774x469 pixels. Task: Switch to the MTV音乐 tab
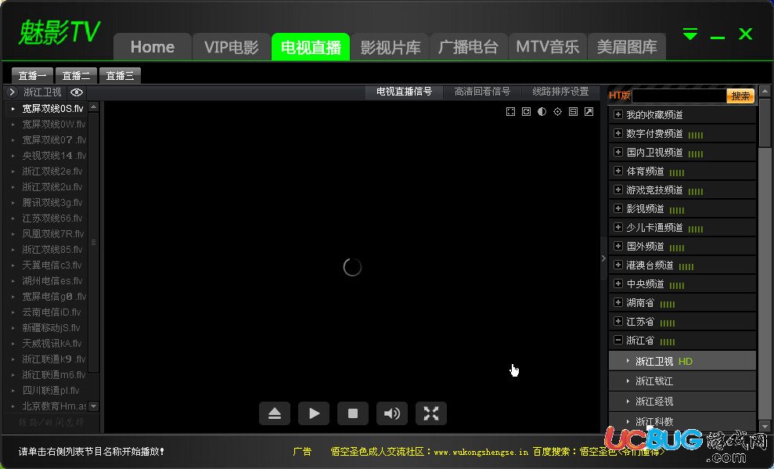click(x=547, y=47)
